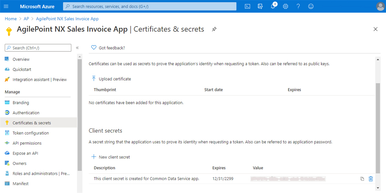386x193 pixels.
Task: Select Certificates & secrets menu item
Action: click(38, 123)
